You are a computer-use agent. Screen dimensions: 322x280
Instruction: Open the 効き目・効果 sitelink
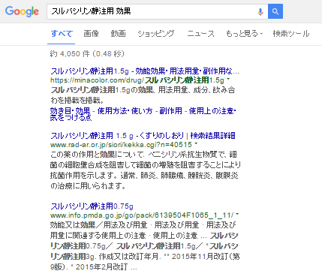70,111
